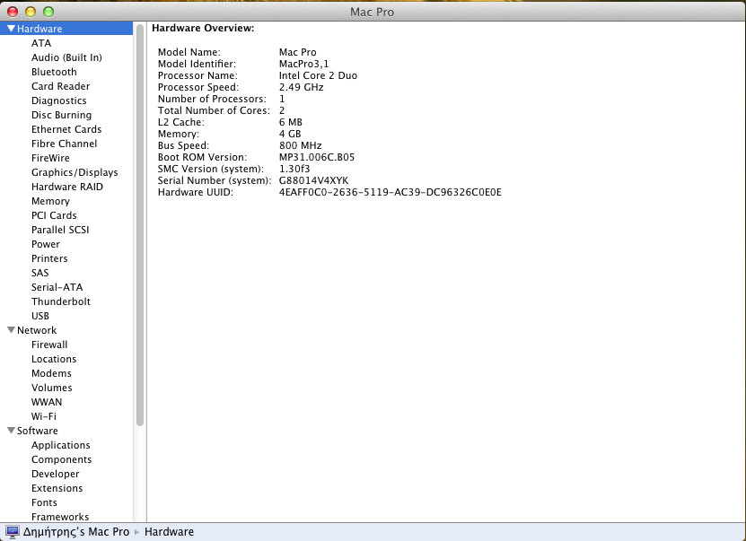Viewport: 746px width, 541px height.
Task: Select FireWire in the sidebar
Action: click(50, 158)
